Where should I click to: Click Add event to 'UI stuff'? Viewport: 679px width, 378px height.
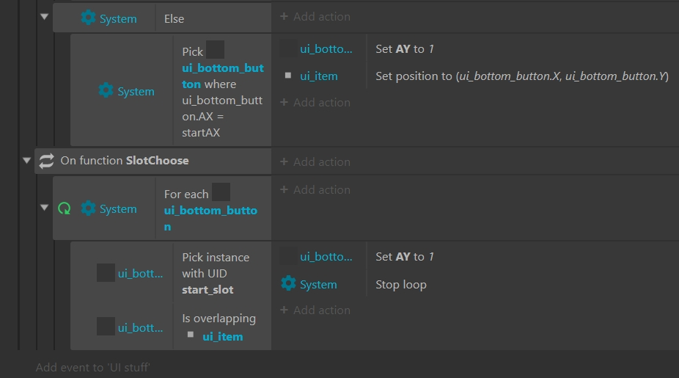(92, 367)
